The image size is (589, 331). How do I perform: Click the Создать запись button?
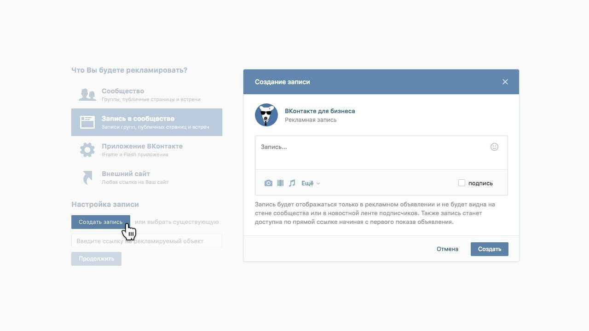click(x=100, y=222)
